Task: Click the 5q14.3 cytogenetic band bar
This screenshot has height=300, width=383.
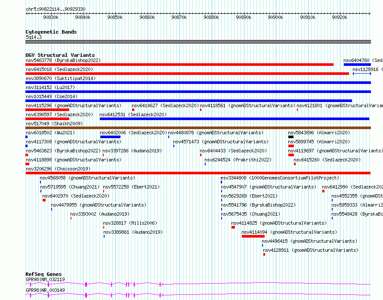Action: point(198,42)
